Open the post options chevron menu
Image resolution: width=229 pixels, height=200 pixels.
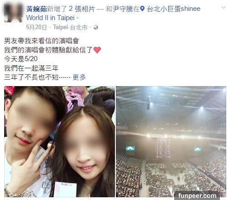point(223,7)
